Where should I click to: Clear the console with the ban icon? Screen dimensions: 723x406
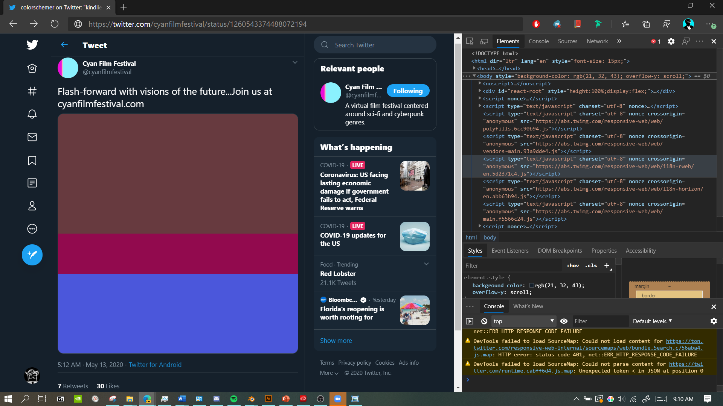coord(484,321)
